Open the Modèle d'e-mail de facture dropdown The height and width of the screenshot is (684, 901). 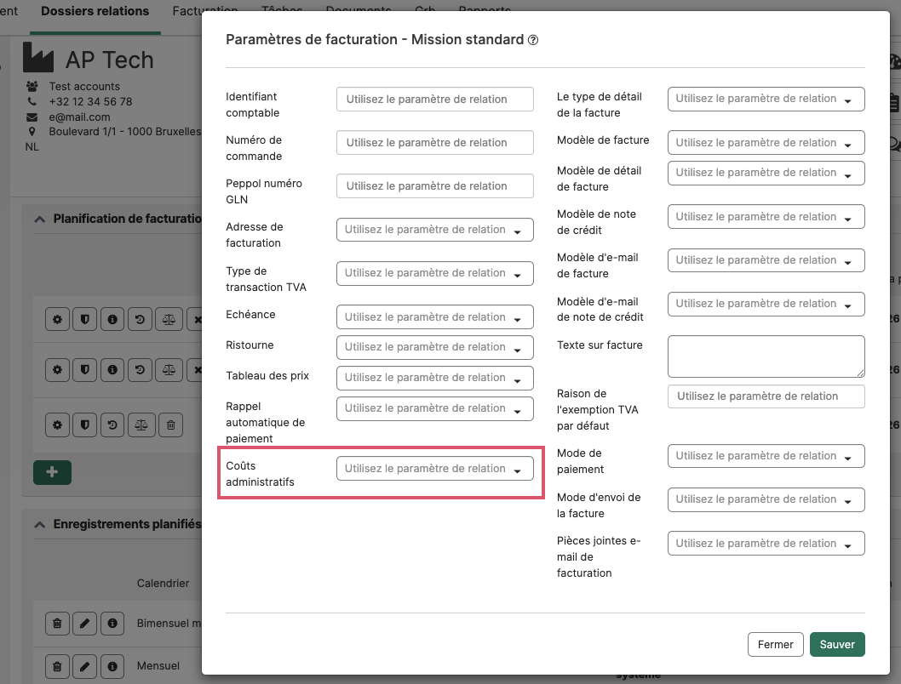coord(766,260)
